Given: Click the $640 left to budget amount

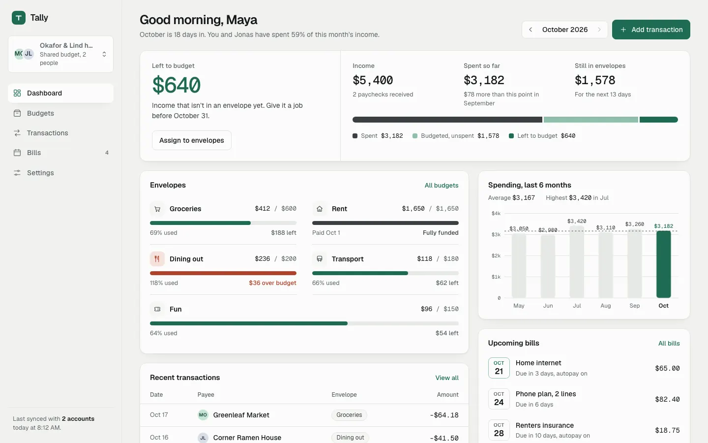Looking at the screenshot, I should [x=177, y=85].
